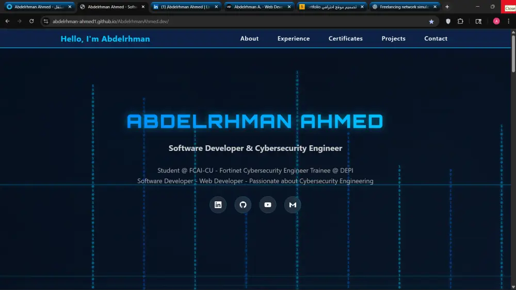516x290 pixels.
Task: Open the browser profile avatar
Action: tap(496, 21)
